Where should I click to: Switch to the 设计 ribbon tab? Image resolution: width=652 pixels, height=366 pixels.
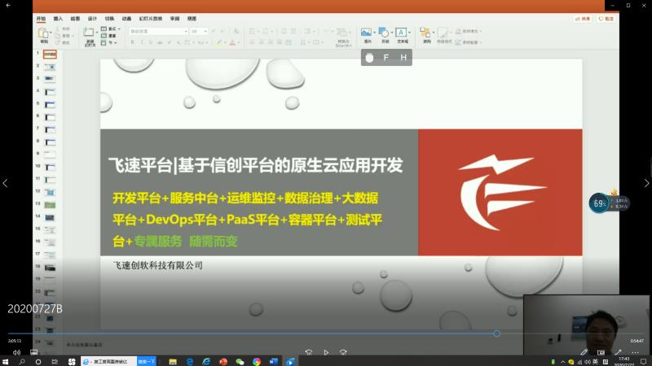[x=92, y=18]
